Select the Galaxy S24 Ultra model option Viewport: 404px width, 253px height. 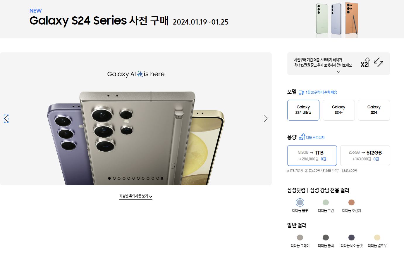click(303, 110)
